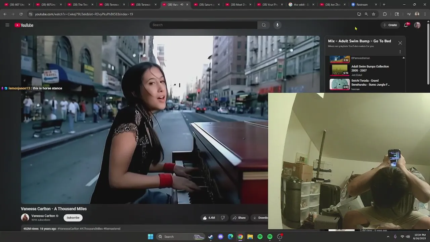Open the Share dialog
The image size is (430, 242).
click(239, 218)
